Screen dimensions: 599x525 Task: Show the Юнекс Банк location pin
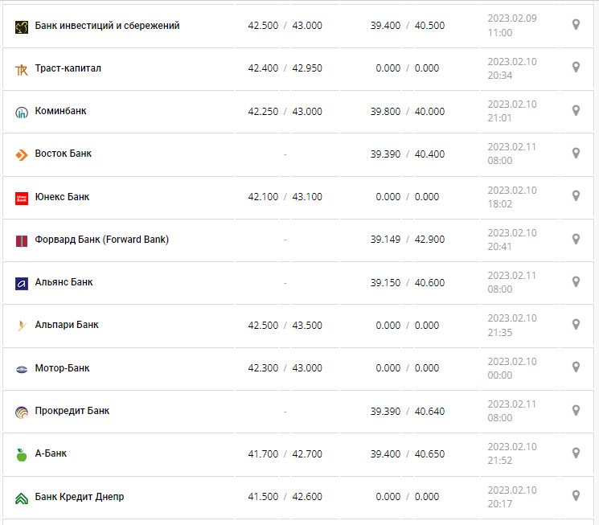pos(576,195)
